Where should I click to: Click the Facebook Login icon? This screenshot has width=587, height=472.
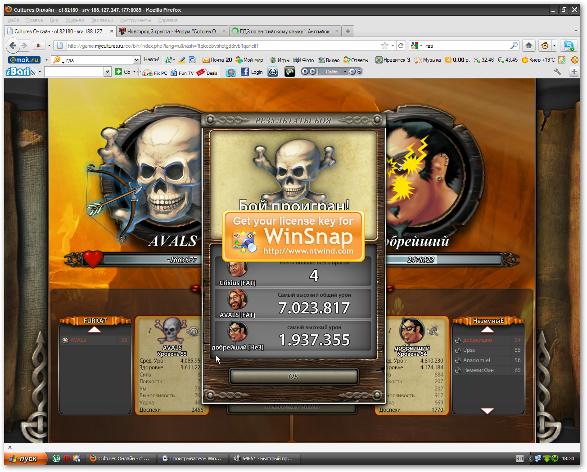click(x=252, y=72)
